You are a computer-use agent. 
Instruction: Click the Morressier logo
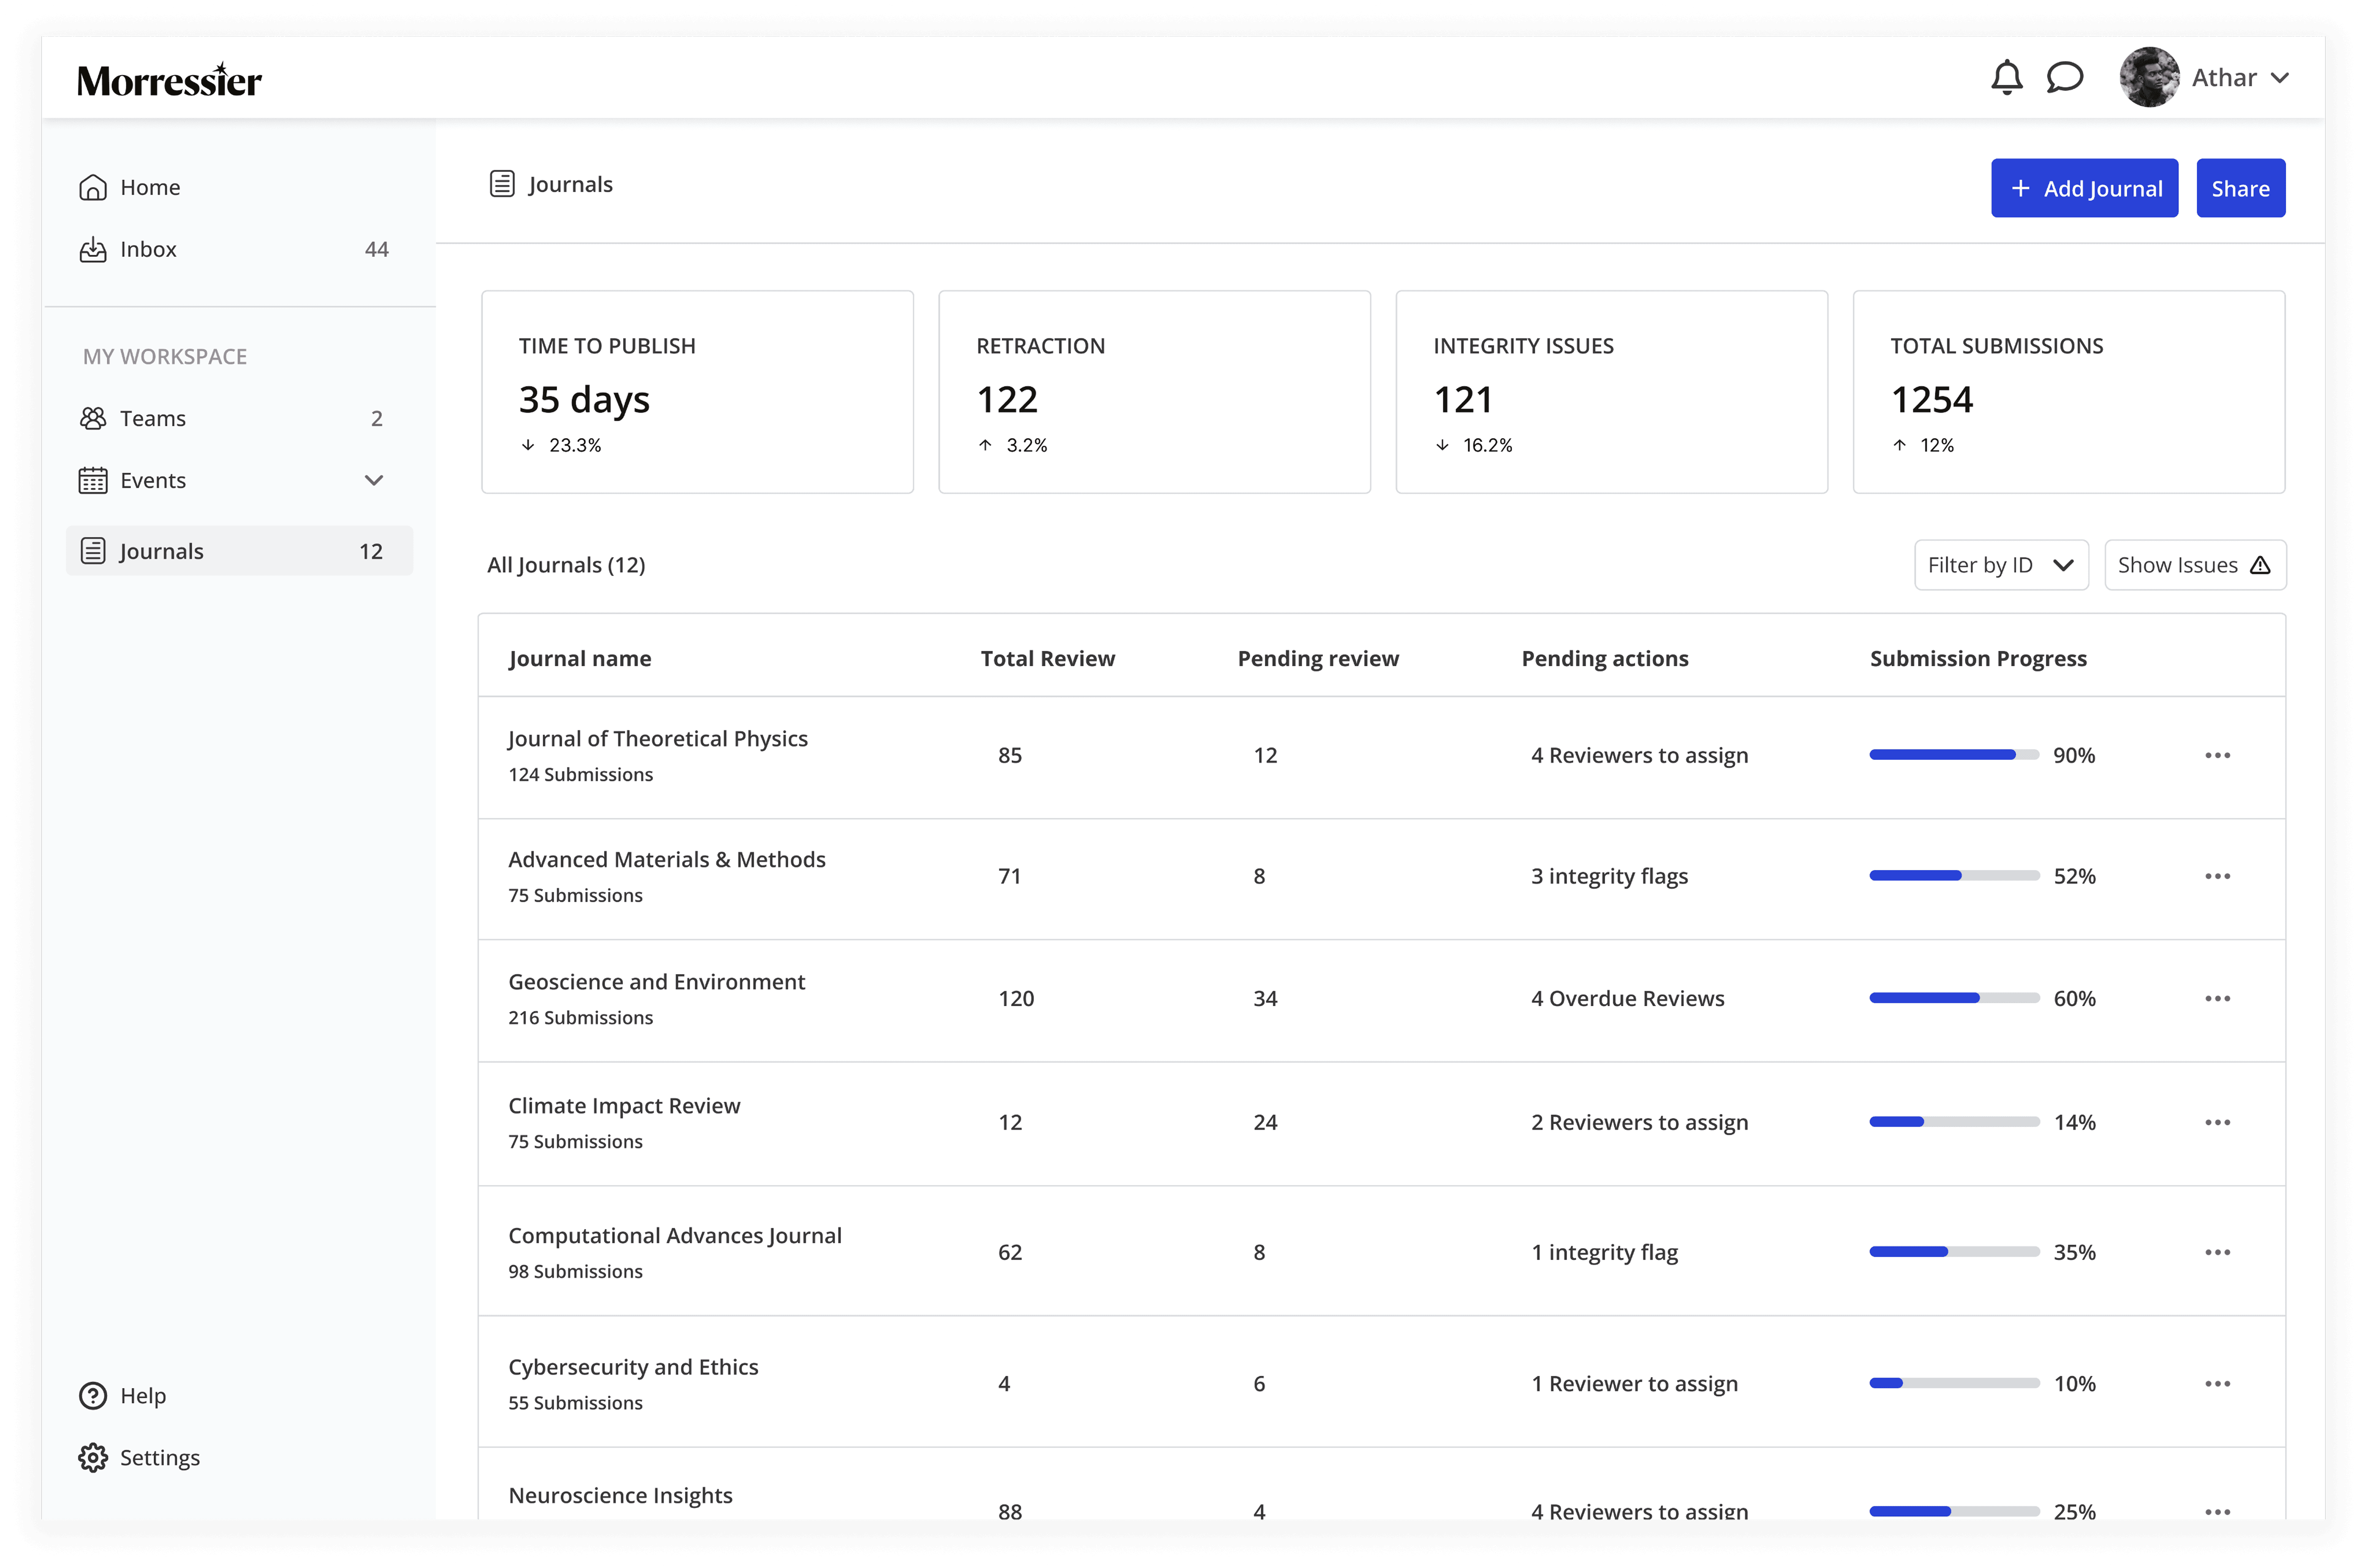point(169,80)
